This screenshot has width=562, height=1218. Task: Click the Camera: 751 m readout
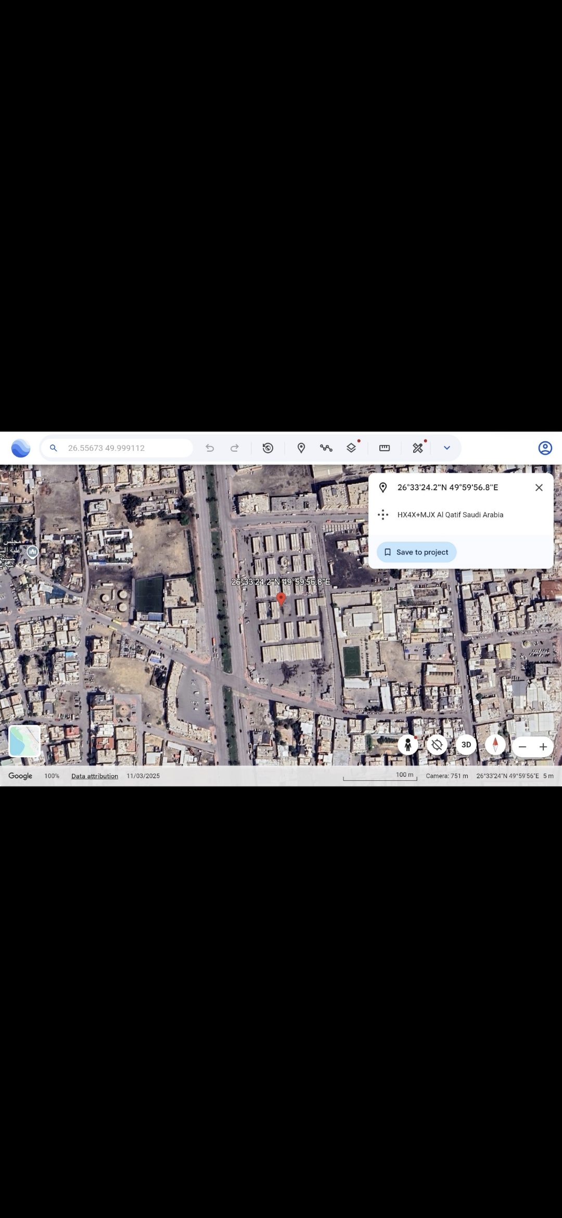pos(447,776)
